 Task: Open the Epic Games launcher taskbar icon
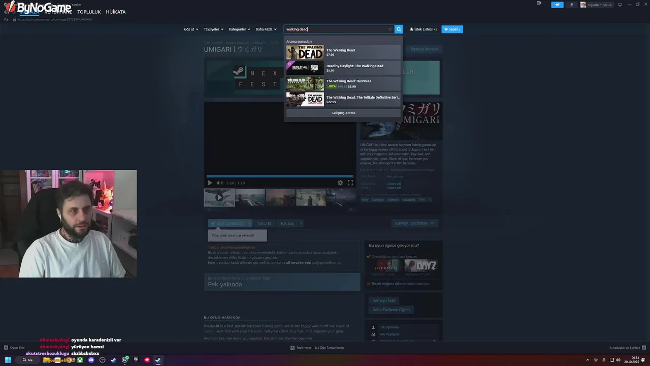click(136, 360)
